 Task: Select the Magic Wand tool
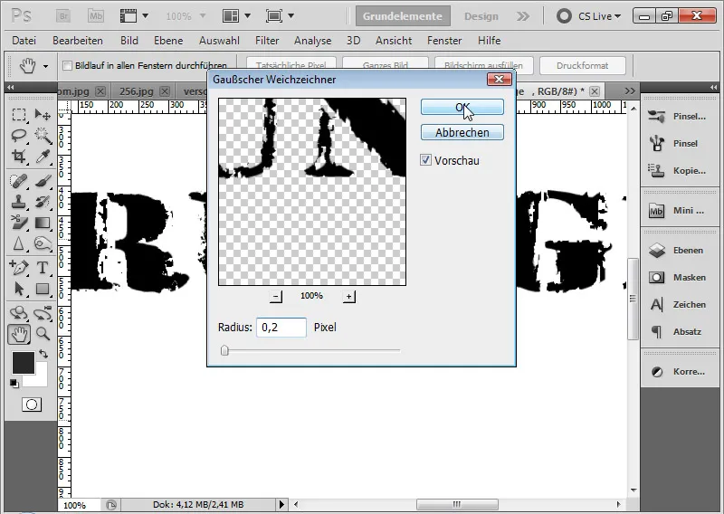point(43,136)
